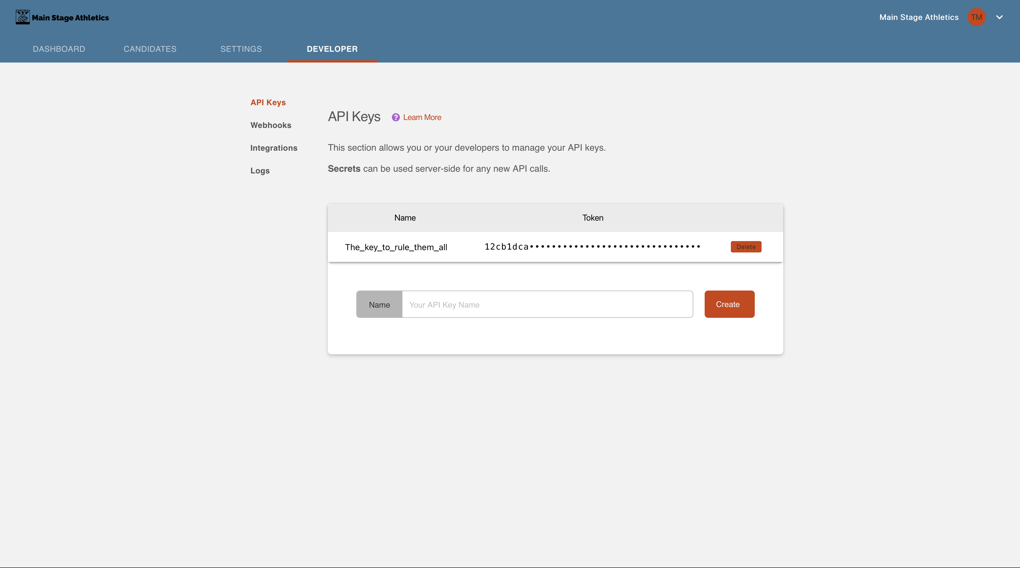Click the masked token 12cb1dca value

pos(592,247)
